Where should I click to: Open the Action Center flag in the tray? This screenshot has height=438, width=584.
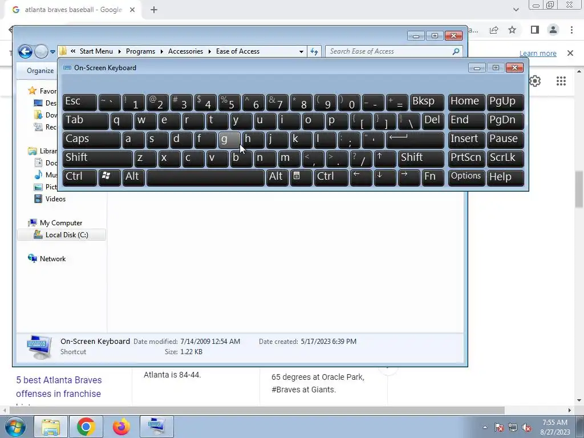(x=499, y=428)
